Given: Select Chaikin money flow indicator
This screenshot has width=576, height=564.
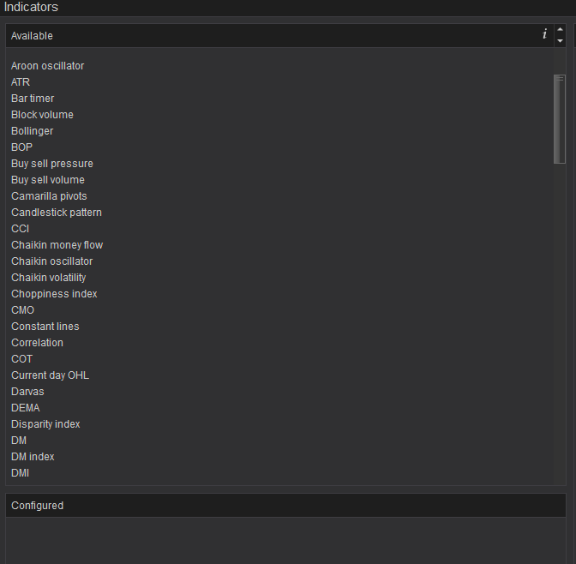Looking at the screenshot, I should [x=57, y=245].
